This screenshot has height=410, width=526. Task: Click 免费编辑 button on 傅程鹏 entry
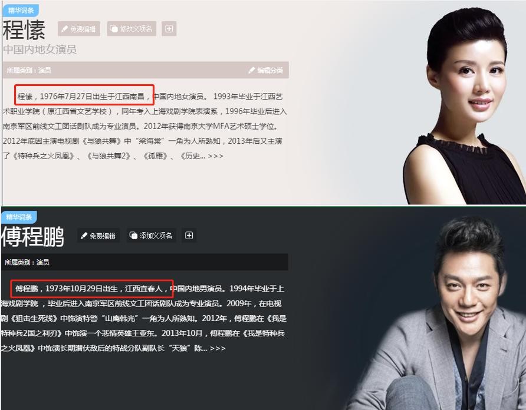98,236
